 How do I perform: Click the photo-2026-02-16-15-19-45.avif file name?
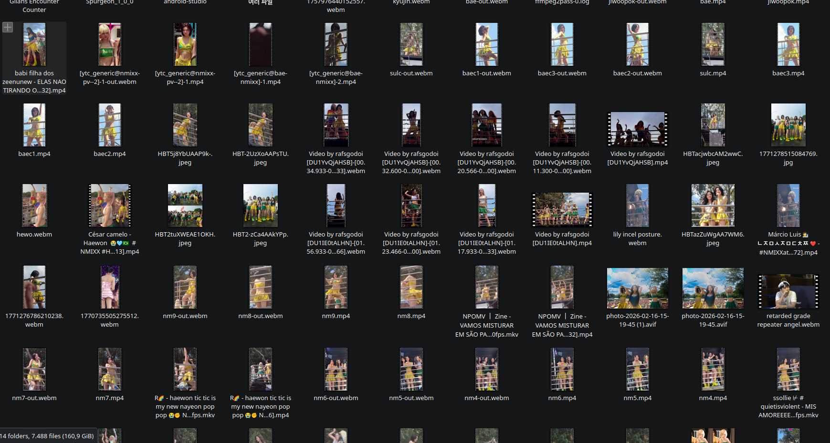[x=713, y=320]
